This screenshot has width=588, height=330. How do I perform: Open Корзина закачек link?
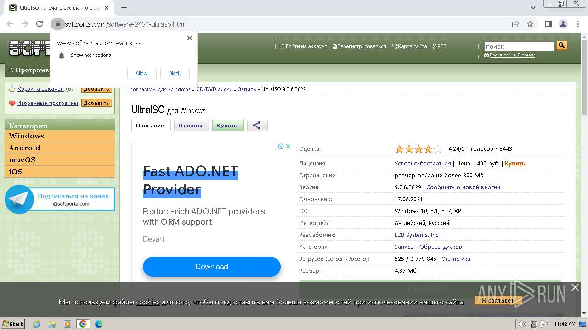coord(40,89)
